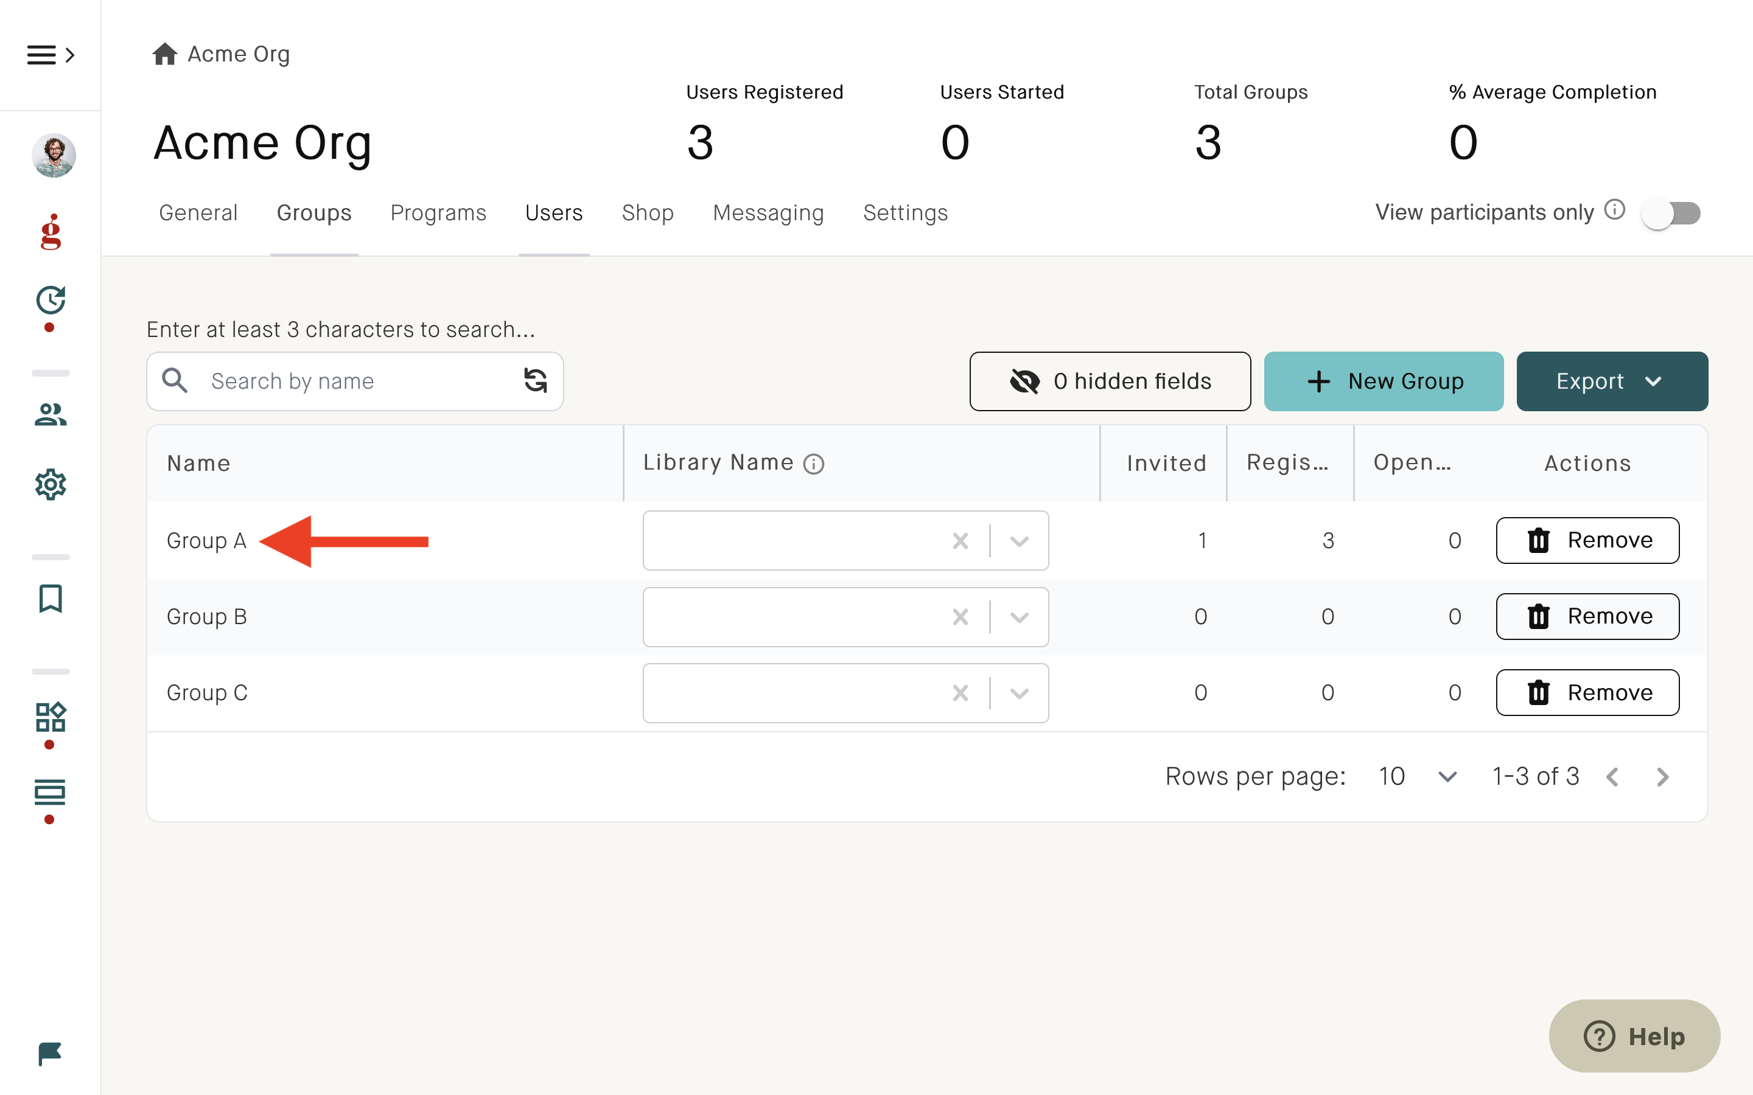Click the flag icon at sidebar bottom
Image resolution: width=1753 pixels, height=1095 pixels.
click(50, 1054)
